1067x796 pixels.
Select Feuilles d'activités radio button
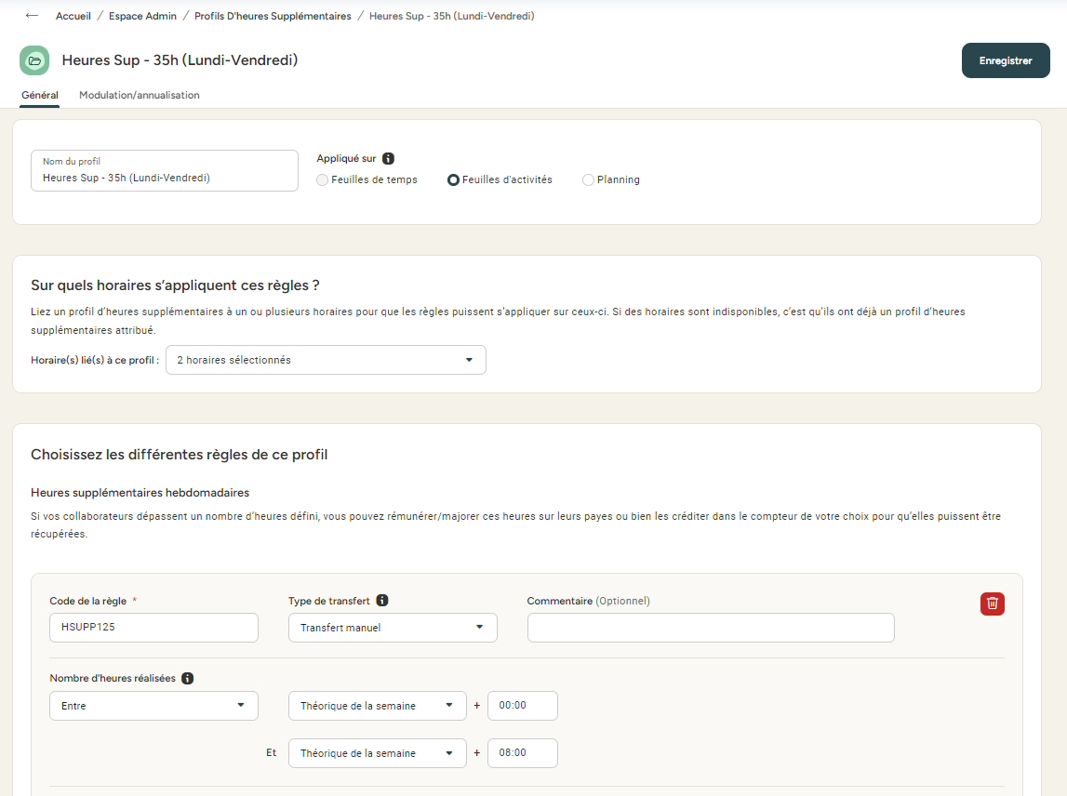[x=453, y=180]
